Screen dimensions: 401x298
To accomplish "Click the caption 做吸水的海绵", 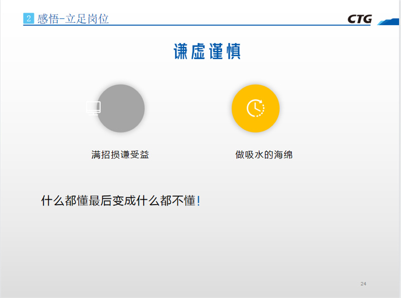I will click(264, 155).
